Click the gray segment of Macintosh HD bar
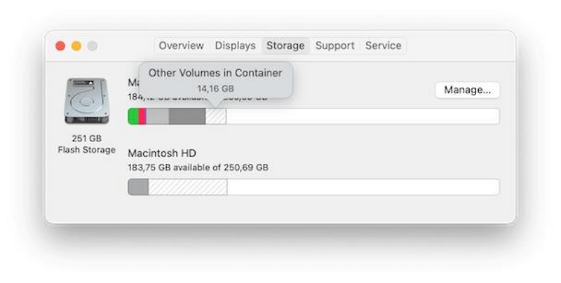The height and width of the screenshot is (283, 561). tap(138, 187)
